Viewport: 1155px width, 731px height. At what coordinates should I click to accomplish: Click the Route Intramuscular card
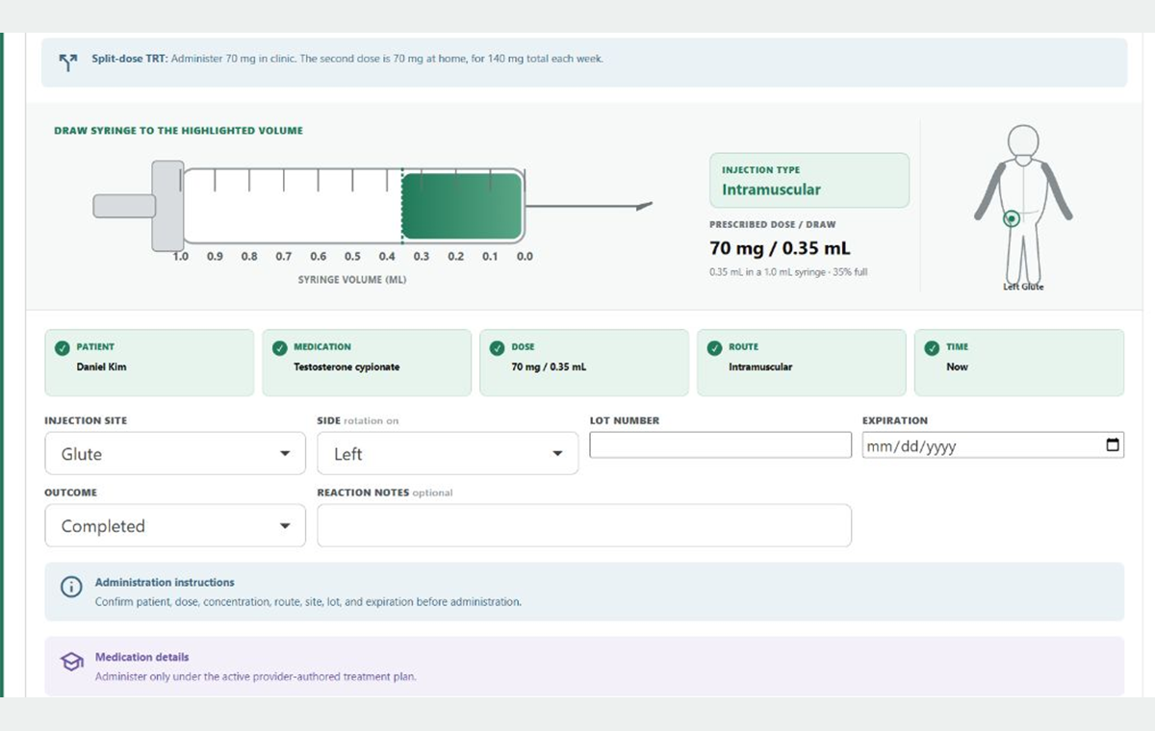pyautogui.click(x=802, y=363)
